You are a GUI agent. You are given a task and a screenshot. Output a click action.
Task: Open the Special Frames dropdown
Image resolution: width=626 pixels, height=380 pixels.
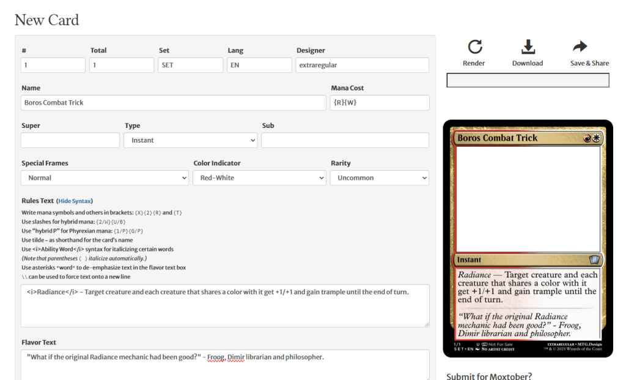point(105,178)
